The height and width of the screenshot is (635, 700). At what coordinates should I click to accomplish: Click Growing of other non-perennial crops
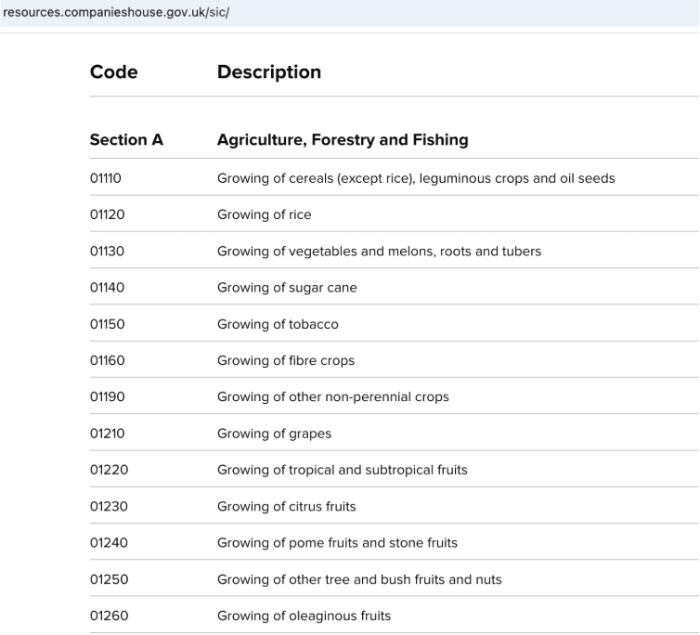[x=333, y=396]
